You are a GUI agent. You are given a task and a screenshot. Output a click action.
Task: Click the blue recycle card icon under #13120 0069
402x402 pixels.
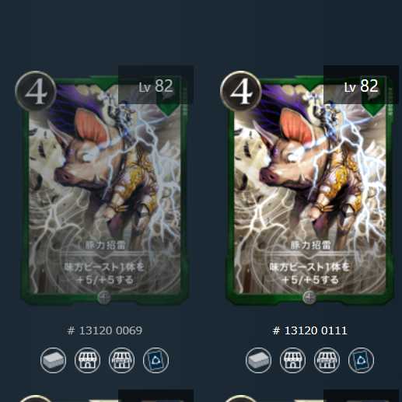pyautogui.click(x=156, y=360)
